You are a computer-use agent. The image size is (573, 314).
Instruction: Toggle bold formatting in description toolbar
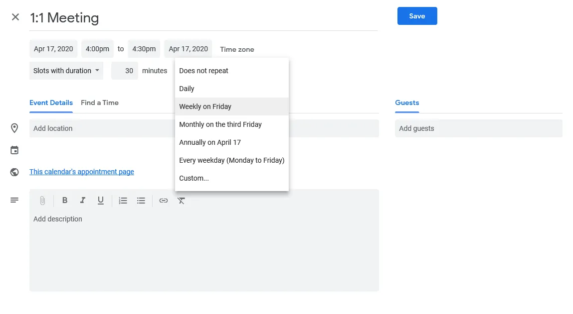pos(65,201)
